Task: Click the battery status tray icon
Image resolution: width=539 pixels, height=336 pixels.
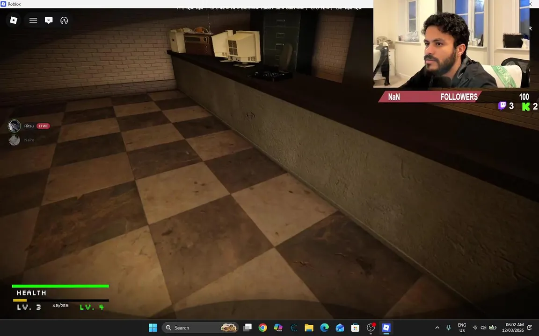Action: (x=493, y=328)
